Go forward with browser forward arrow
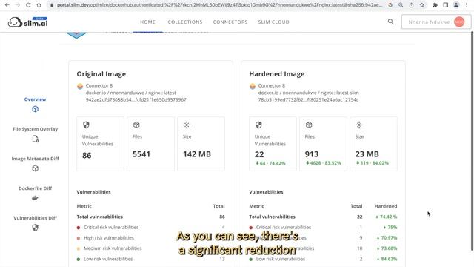 tap(18, 5)
